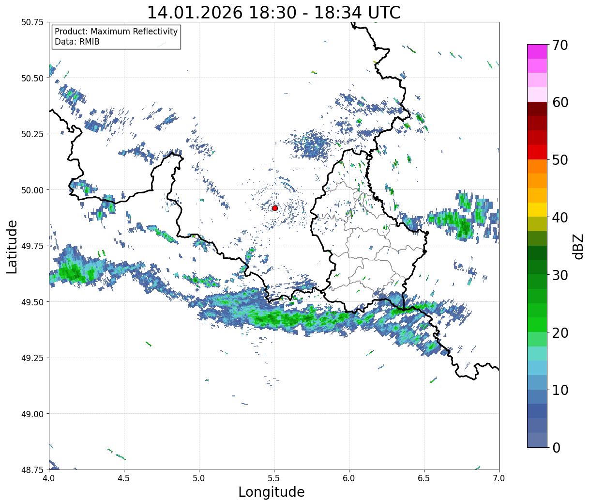Screen dimensions: 590x504
Task: Click the latitude tick label 49.00
Action: pyautogui.click(x=32, y=414)
